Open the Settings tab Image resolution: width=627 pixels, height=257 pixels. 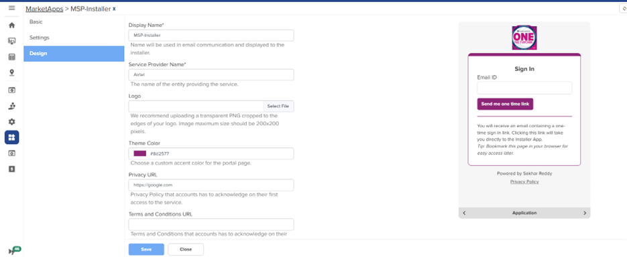click(74, 37)
